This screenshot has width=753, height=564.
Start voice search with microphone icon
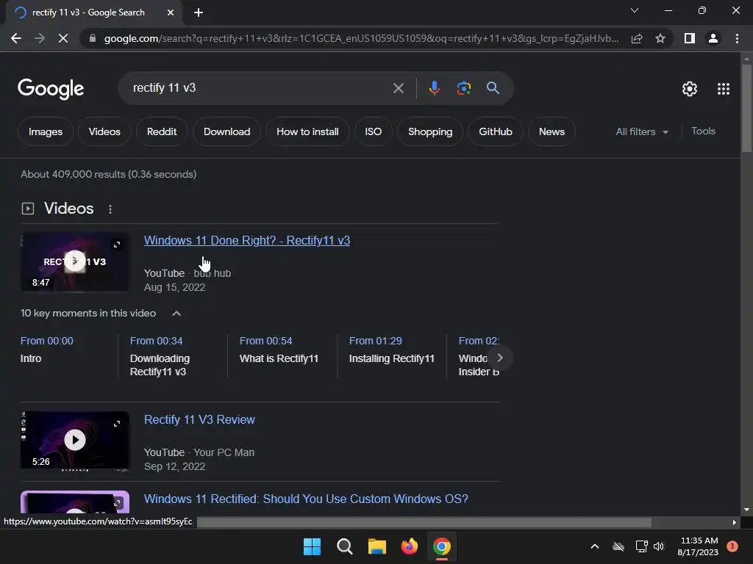[434, 88]
